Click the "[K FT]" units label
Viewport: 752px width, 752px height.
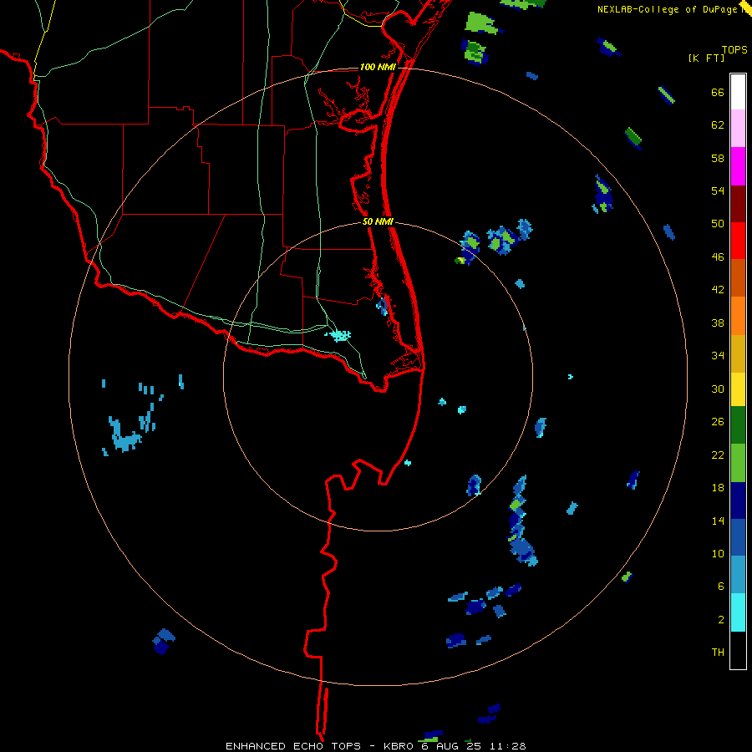pyautogui.click(x=706, y=58)
